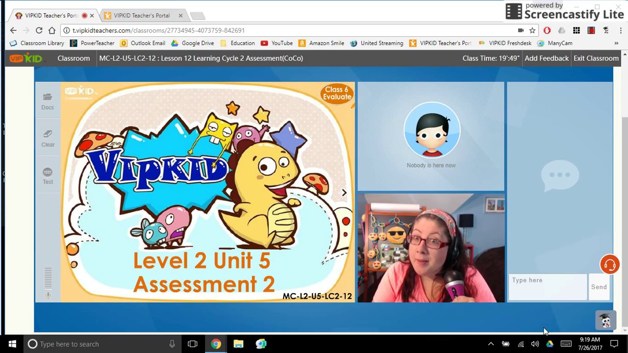
Task: Show hidden system tray icons
Action: click(491, 344)
